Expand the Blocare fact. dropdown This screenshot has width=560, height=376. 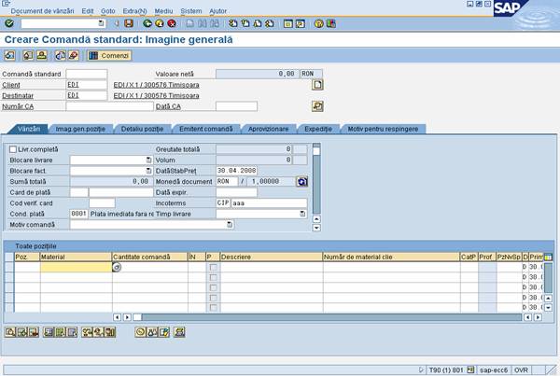click(x=147, y=171)
